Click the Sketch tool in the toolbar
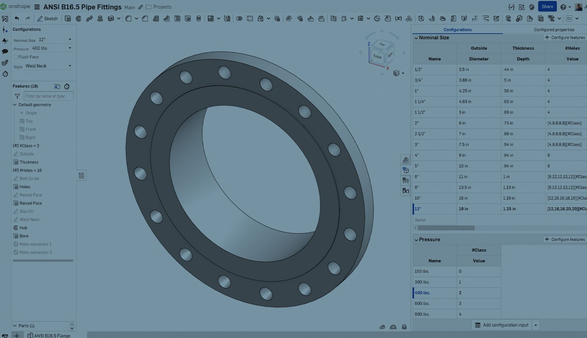The height and width of the screenshot is (338, 587). (x=47, y=18)
